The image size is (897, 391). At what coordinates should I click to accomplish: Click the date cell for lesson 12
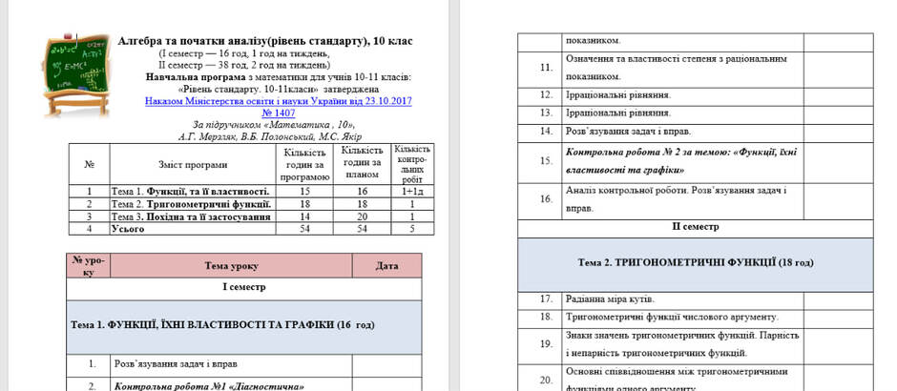pos(838,94)
